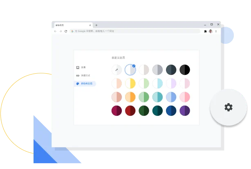Click the address bar search field

point(135,31)
